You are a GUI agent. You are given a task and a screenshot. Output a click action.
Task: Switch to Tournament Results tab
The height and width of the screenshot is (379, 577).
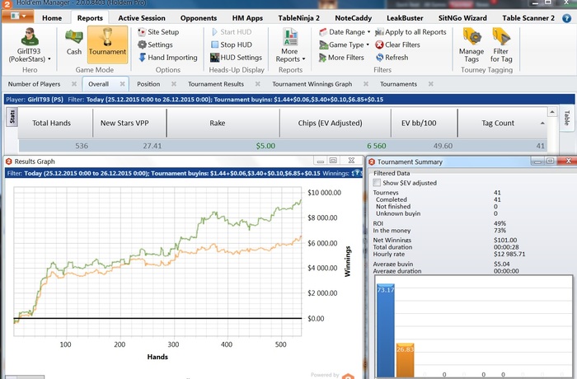[x=216, y=84]
